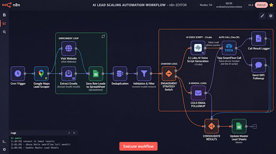Screen dimensions: 276x154
Task: Click the AI VOICE SCRIPT - 11Labs label
Action: point(199,37)
